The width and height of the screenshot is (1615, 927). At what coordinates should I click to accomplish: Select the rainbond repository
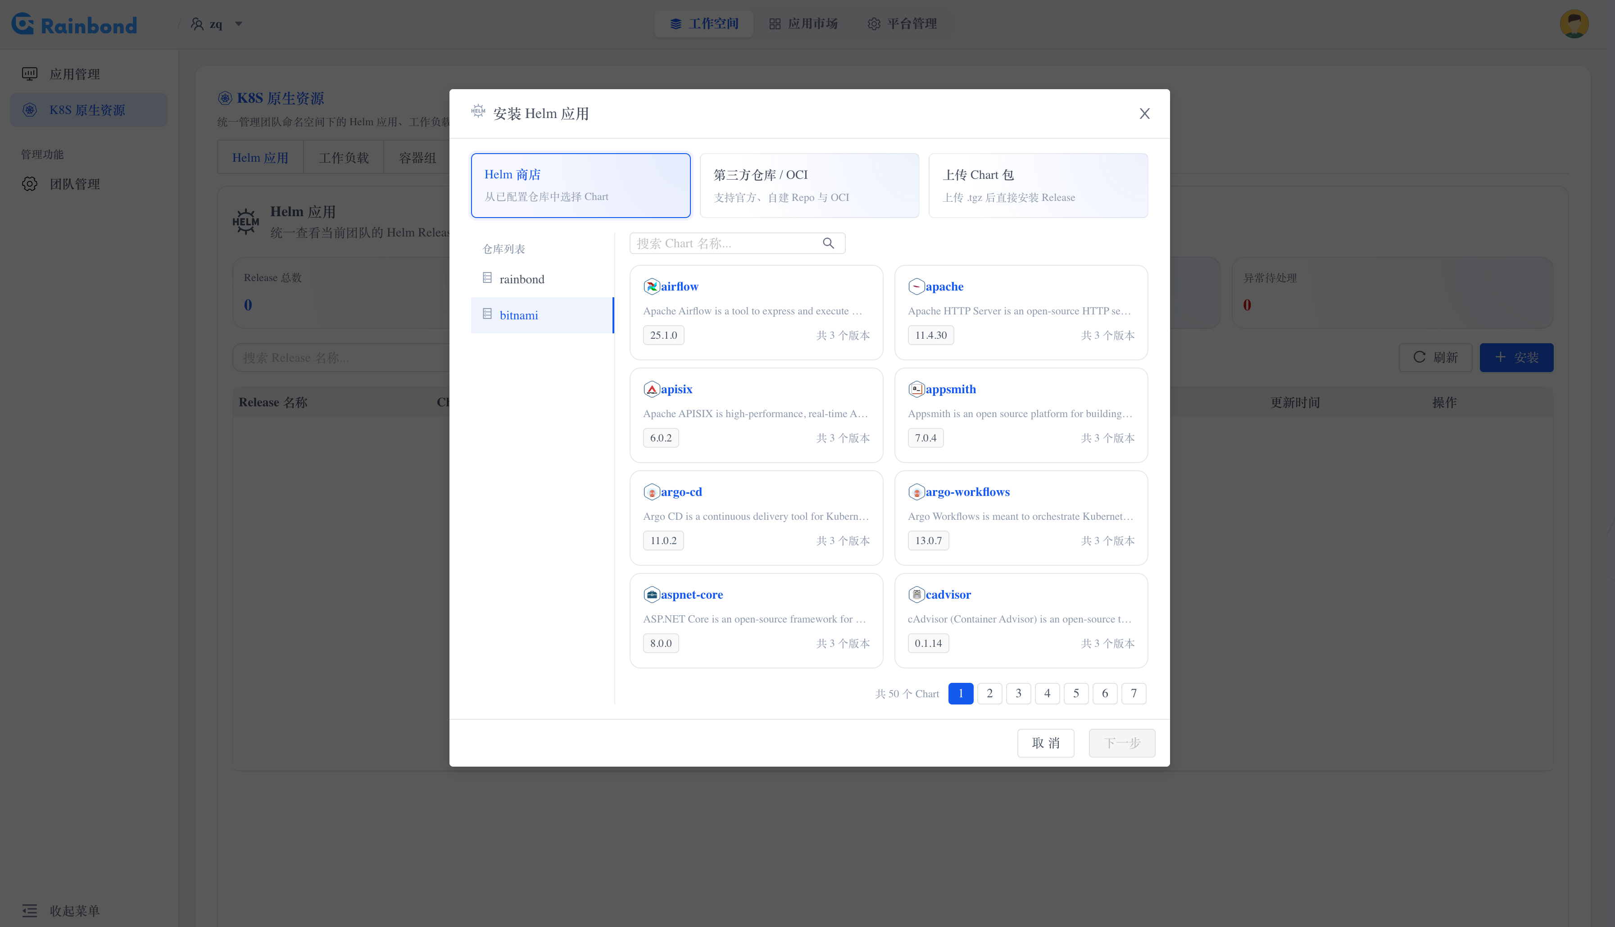tap(542, 279)
